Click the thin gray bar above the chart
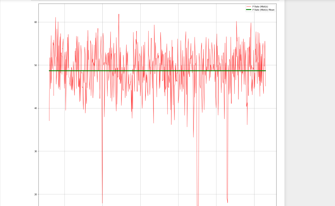The image size is (335, 206). tap(155, 0)
